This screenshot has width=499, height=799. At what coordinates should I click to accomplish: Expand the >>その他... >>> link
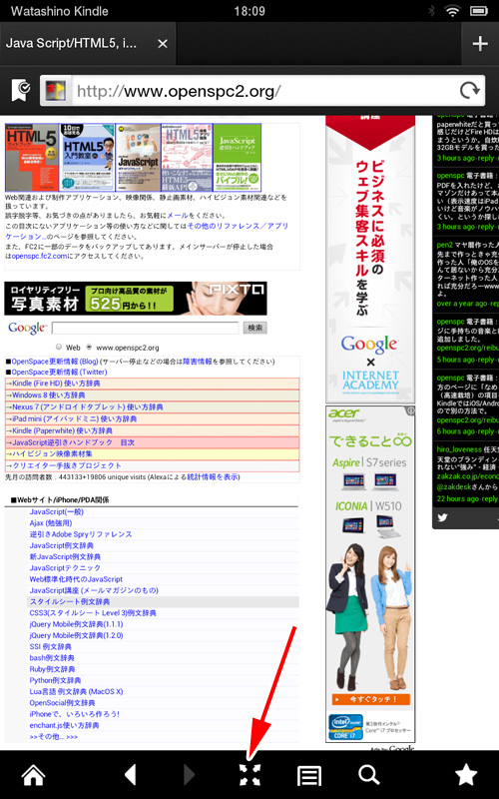pos(54,737)
